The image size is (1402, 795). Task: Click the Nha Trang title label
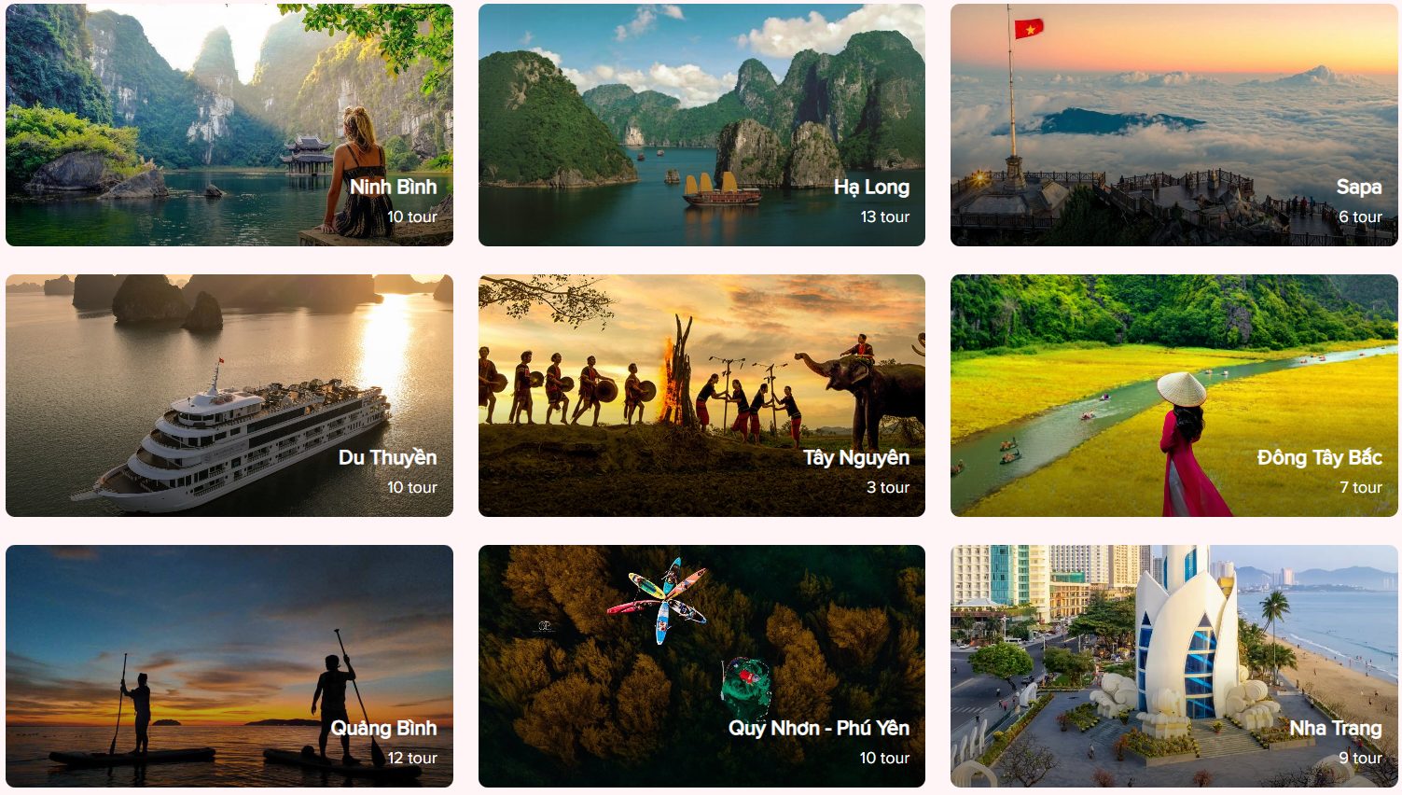tap(1336, 729)
